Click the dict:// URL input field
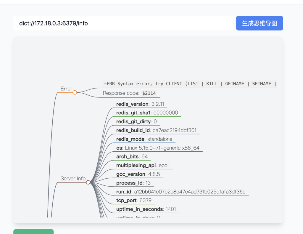The height and width of the screenshot is (234, 303). (x=123, y=23)
